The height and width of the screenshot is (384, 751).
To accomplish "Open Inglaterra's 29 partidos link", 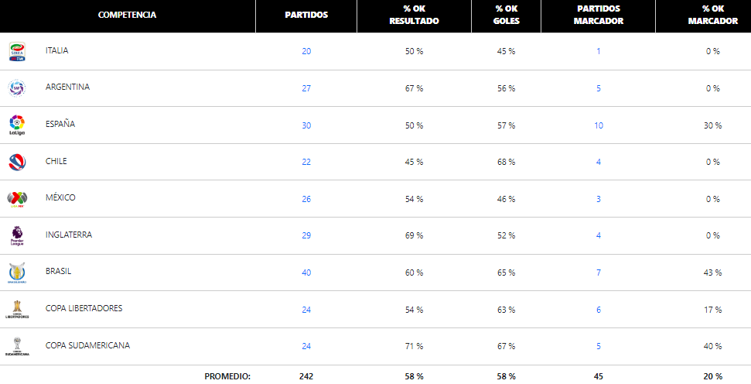I will pos(306,235).
